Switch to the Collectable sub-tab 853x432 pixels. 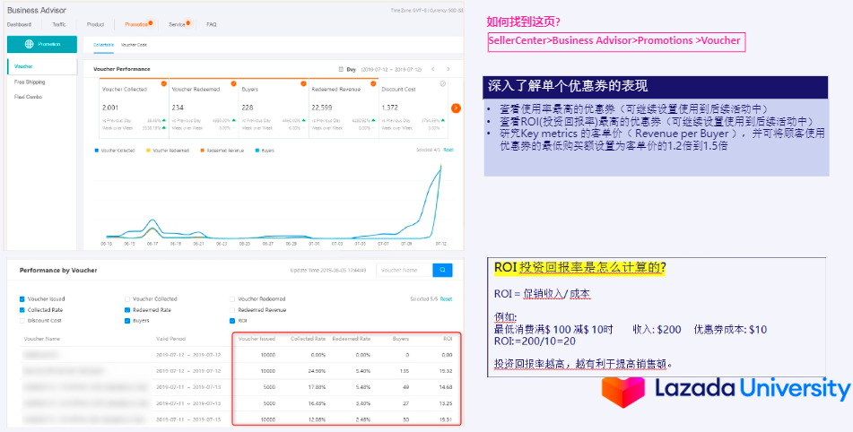pyautogui.click(x=103, y=45)
